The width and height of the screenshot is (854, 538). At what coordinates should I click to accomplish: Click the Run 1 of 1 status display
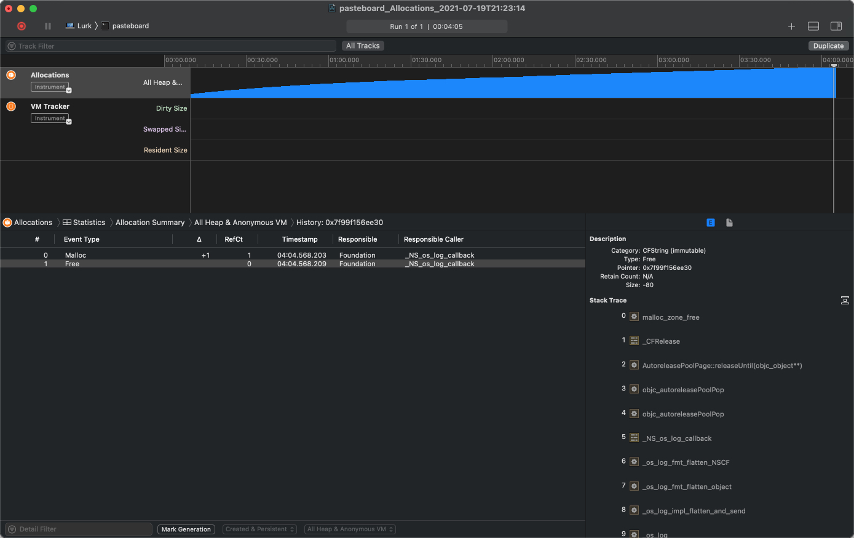[x=427, y=26]
